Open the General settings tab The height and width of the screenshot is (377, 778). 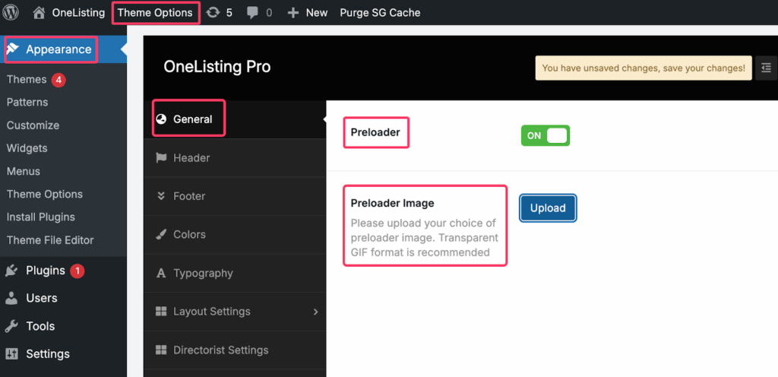(192, 119)
